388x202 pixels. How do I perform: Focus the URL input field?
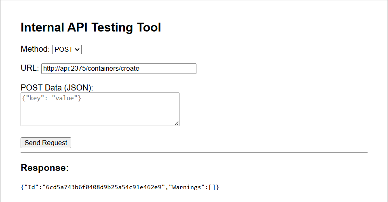[x=118, y=69]
